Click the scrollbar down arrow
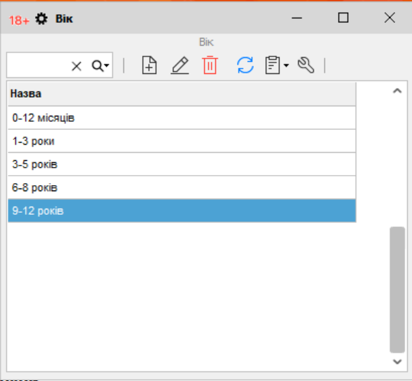This screenshot has width=412, height=381. click(x=397, y=361)
